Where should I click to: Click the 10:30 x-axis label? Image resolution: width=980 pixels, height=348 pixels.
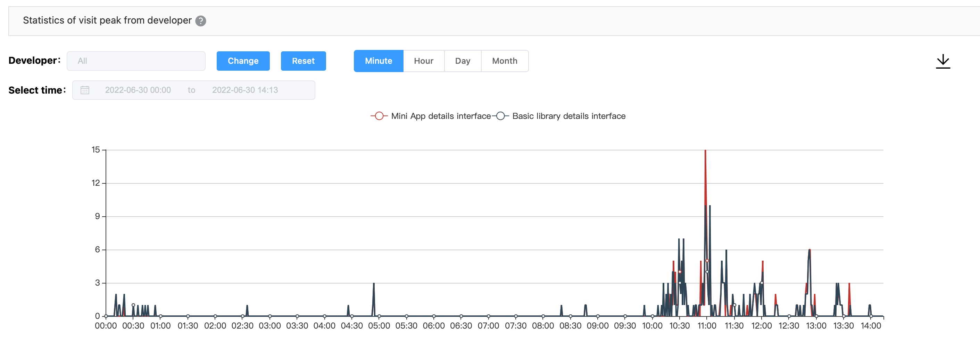click(x=680, y=325)
